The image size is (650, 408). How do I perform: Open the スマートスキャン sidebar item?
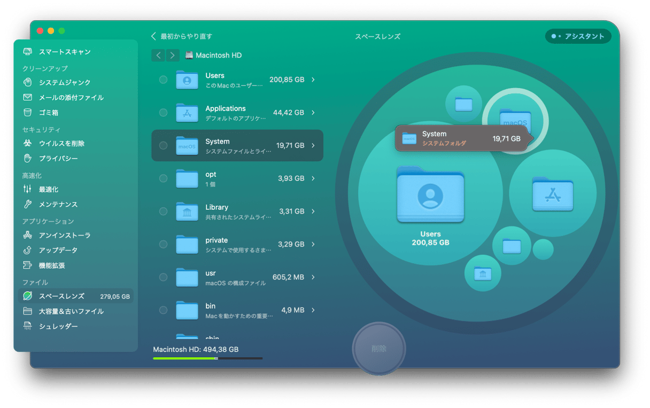pos(75,52)
